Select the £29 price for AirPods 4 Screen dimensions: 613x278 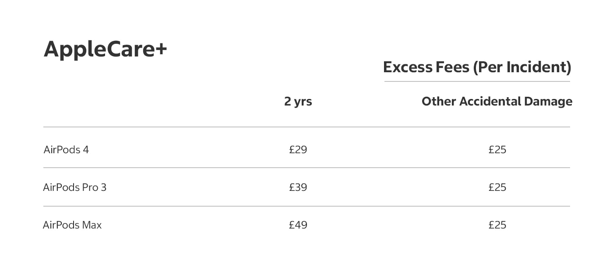point(298,150)
